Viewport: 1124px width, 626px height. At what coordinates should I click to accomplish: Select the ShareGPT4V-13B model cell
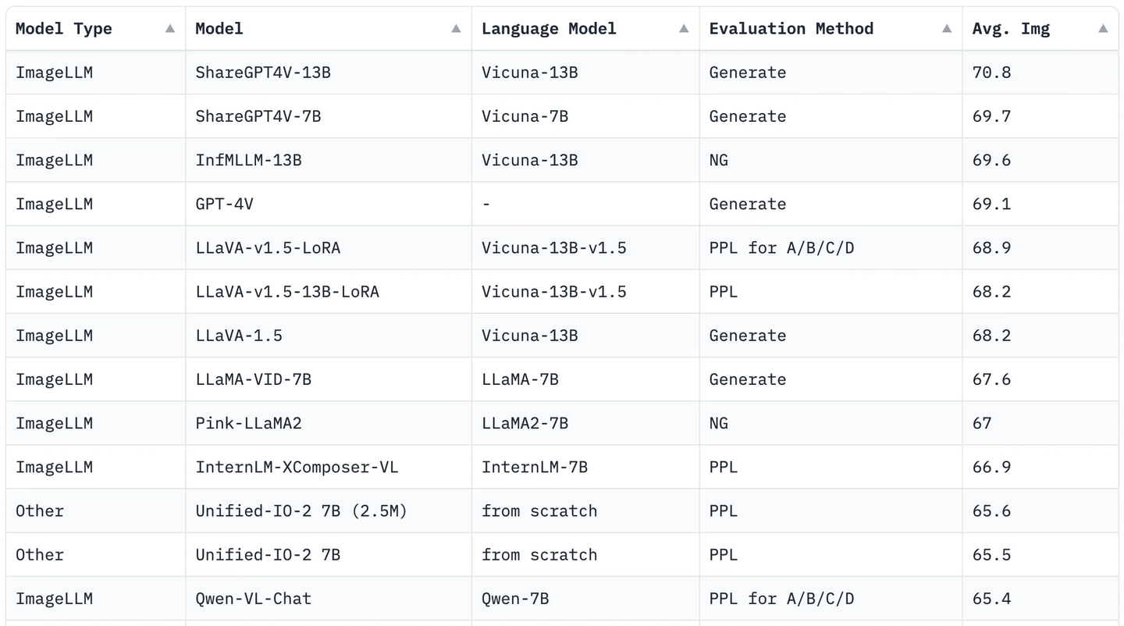point(329,73)
